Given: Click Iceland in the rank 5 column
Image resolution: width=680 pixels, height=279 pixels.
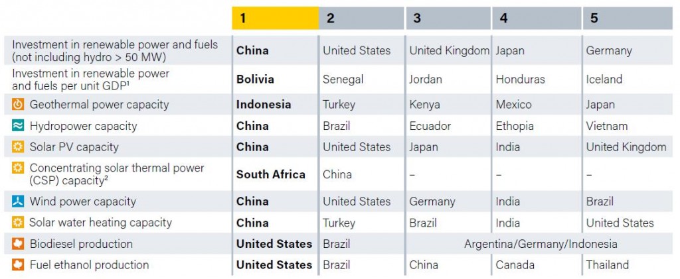Looking at the screenshot, I should (x=604, y=80).
